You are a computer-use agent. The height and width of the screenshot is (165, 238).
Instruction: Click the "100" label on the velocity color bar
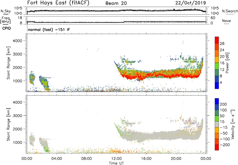point(223,110)
